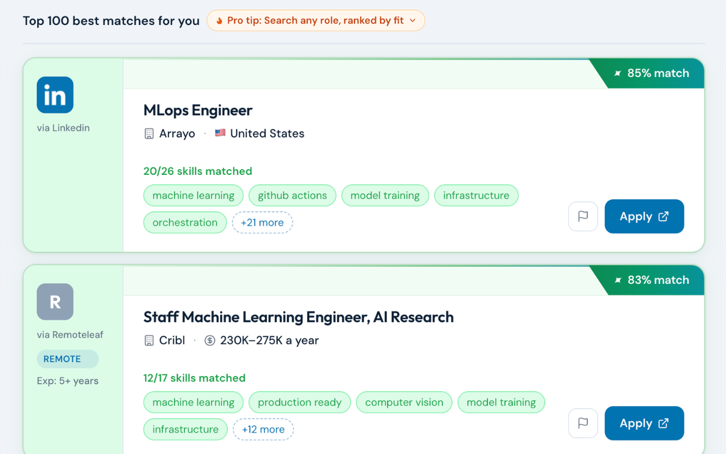The height and width of the screenshot is (454, 726).
Task: Click the R logo on Cribl job card
Action: coord(55,302)
